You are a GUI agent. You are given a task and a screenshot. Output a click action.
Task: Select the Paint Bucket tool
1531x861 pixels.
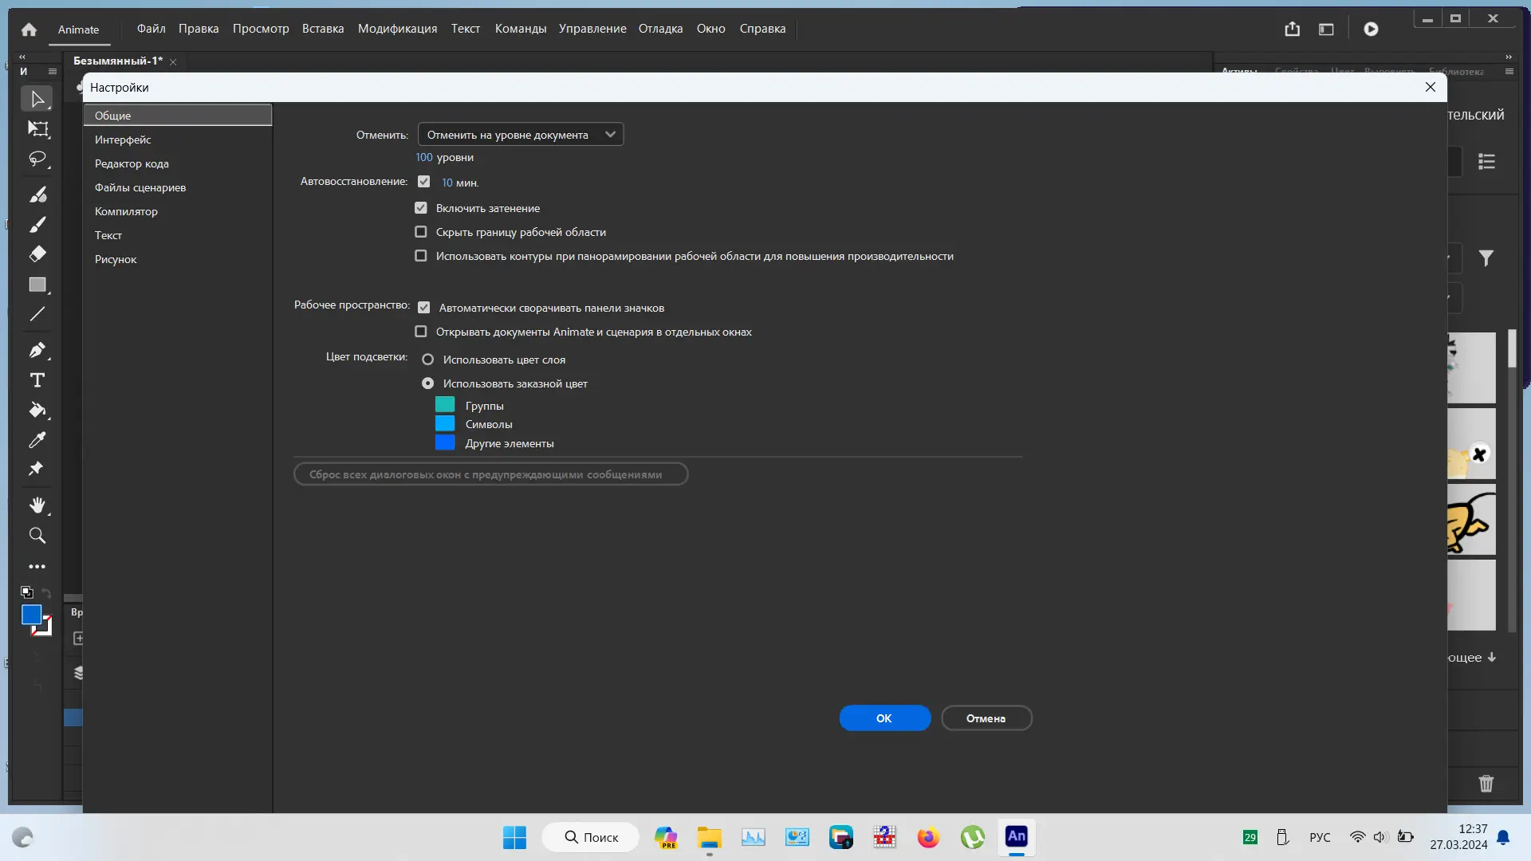37,411
